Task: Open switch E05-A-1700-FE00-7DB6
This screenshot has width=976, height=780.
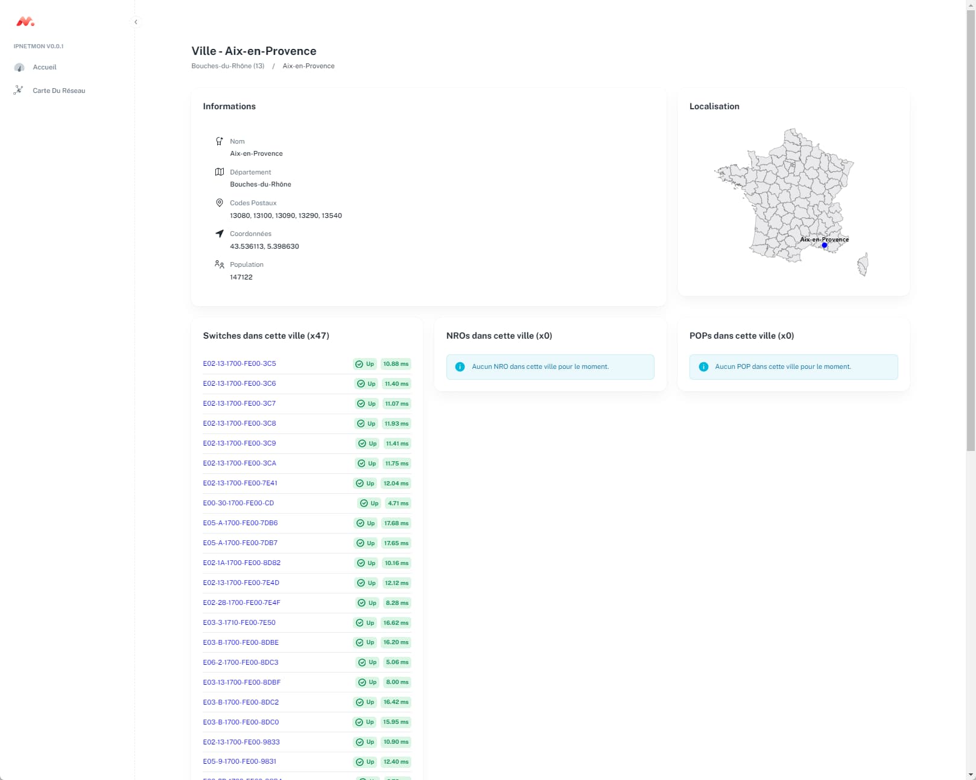Action: tap(240, 523)
